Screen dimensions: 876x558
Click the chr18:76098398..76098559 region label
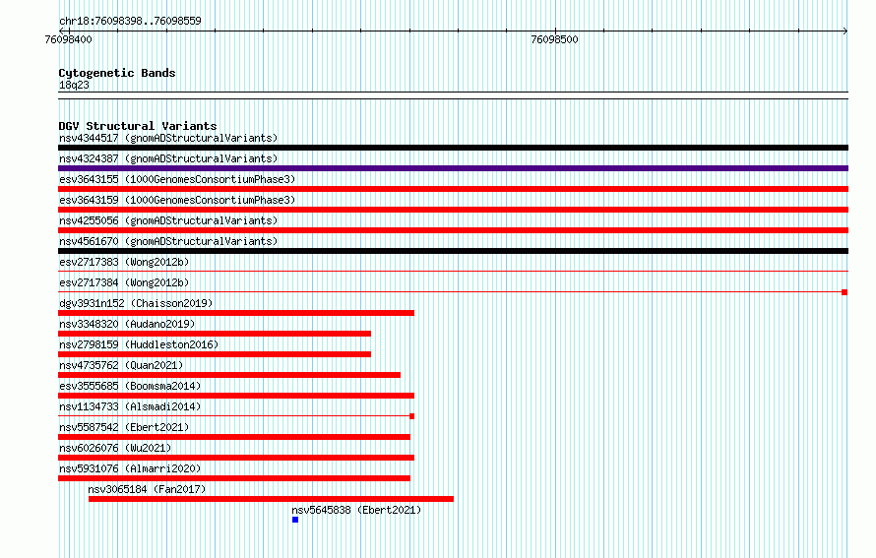click(130, 21)
